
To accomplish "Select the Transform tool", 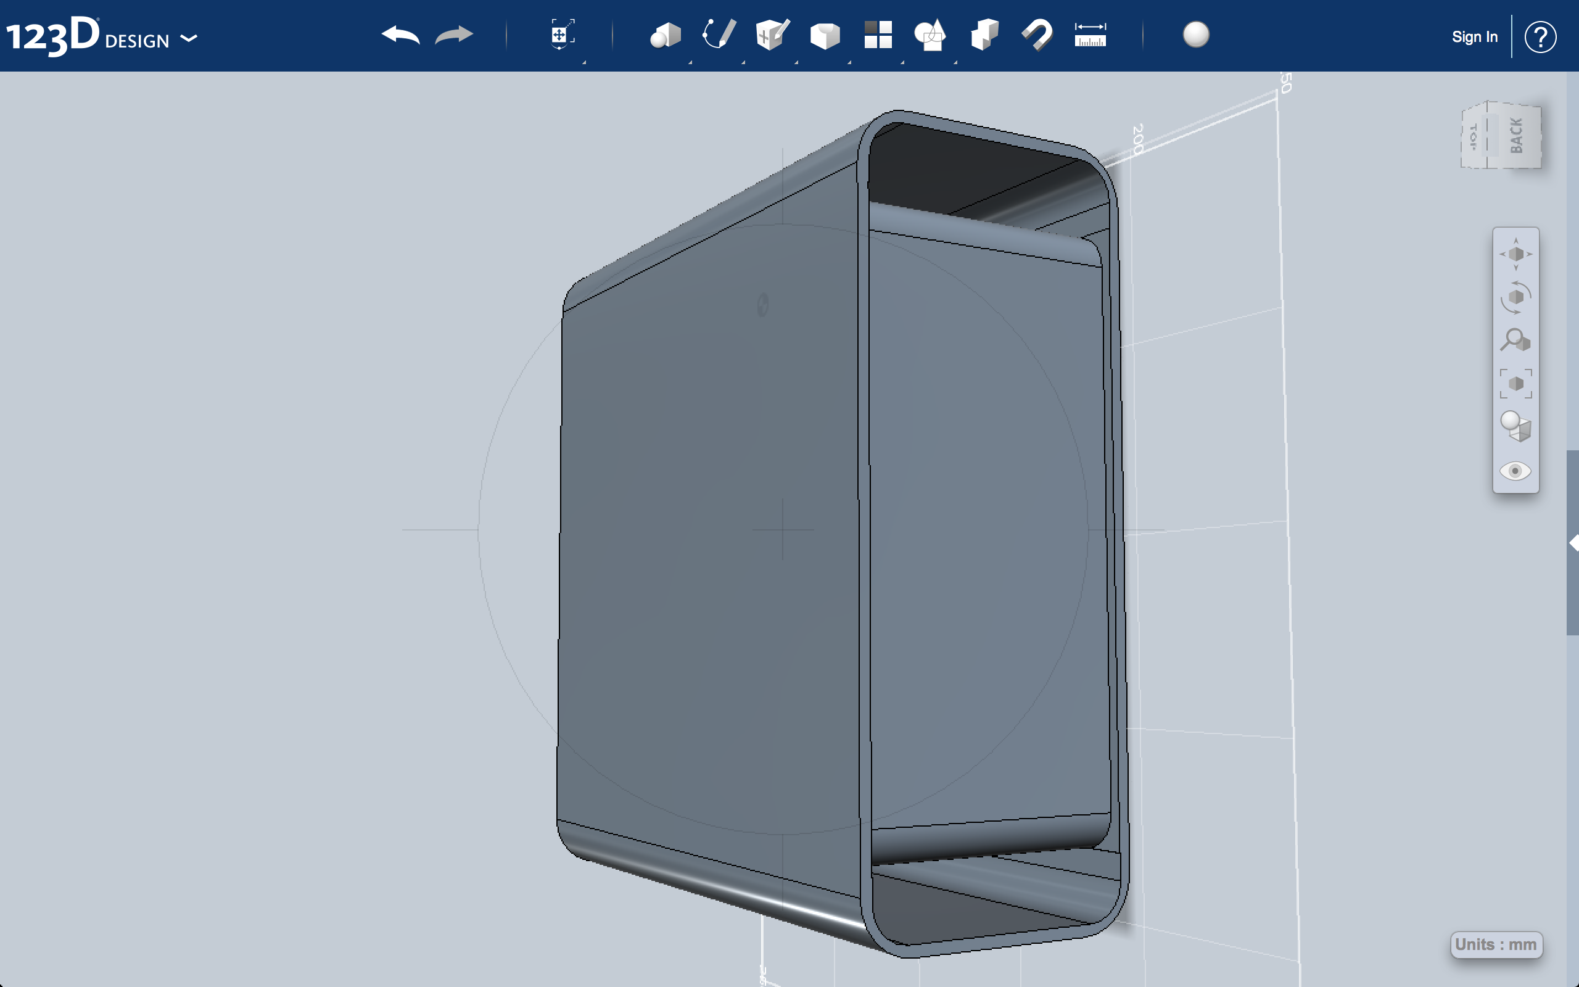I will [x=559, y=36].
